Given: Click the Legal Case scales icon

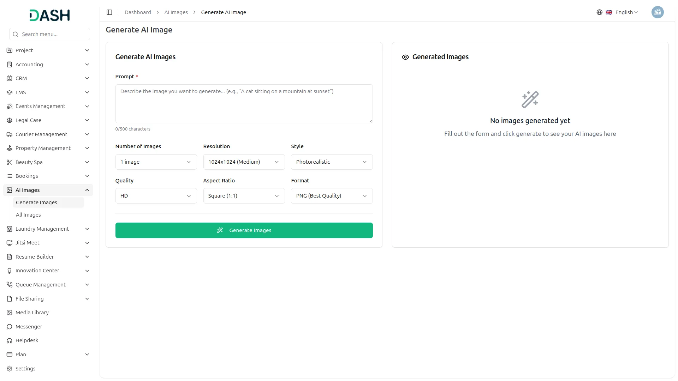Looking at the screenshot, I should (x=10, y=120).
